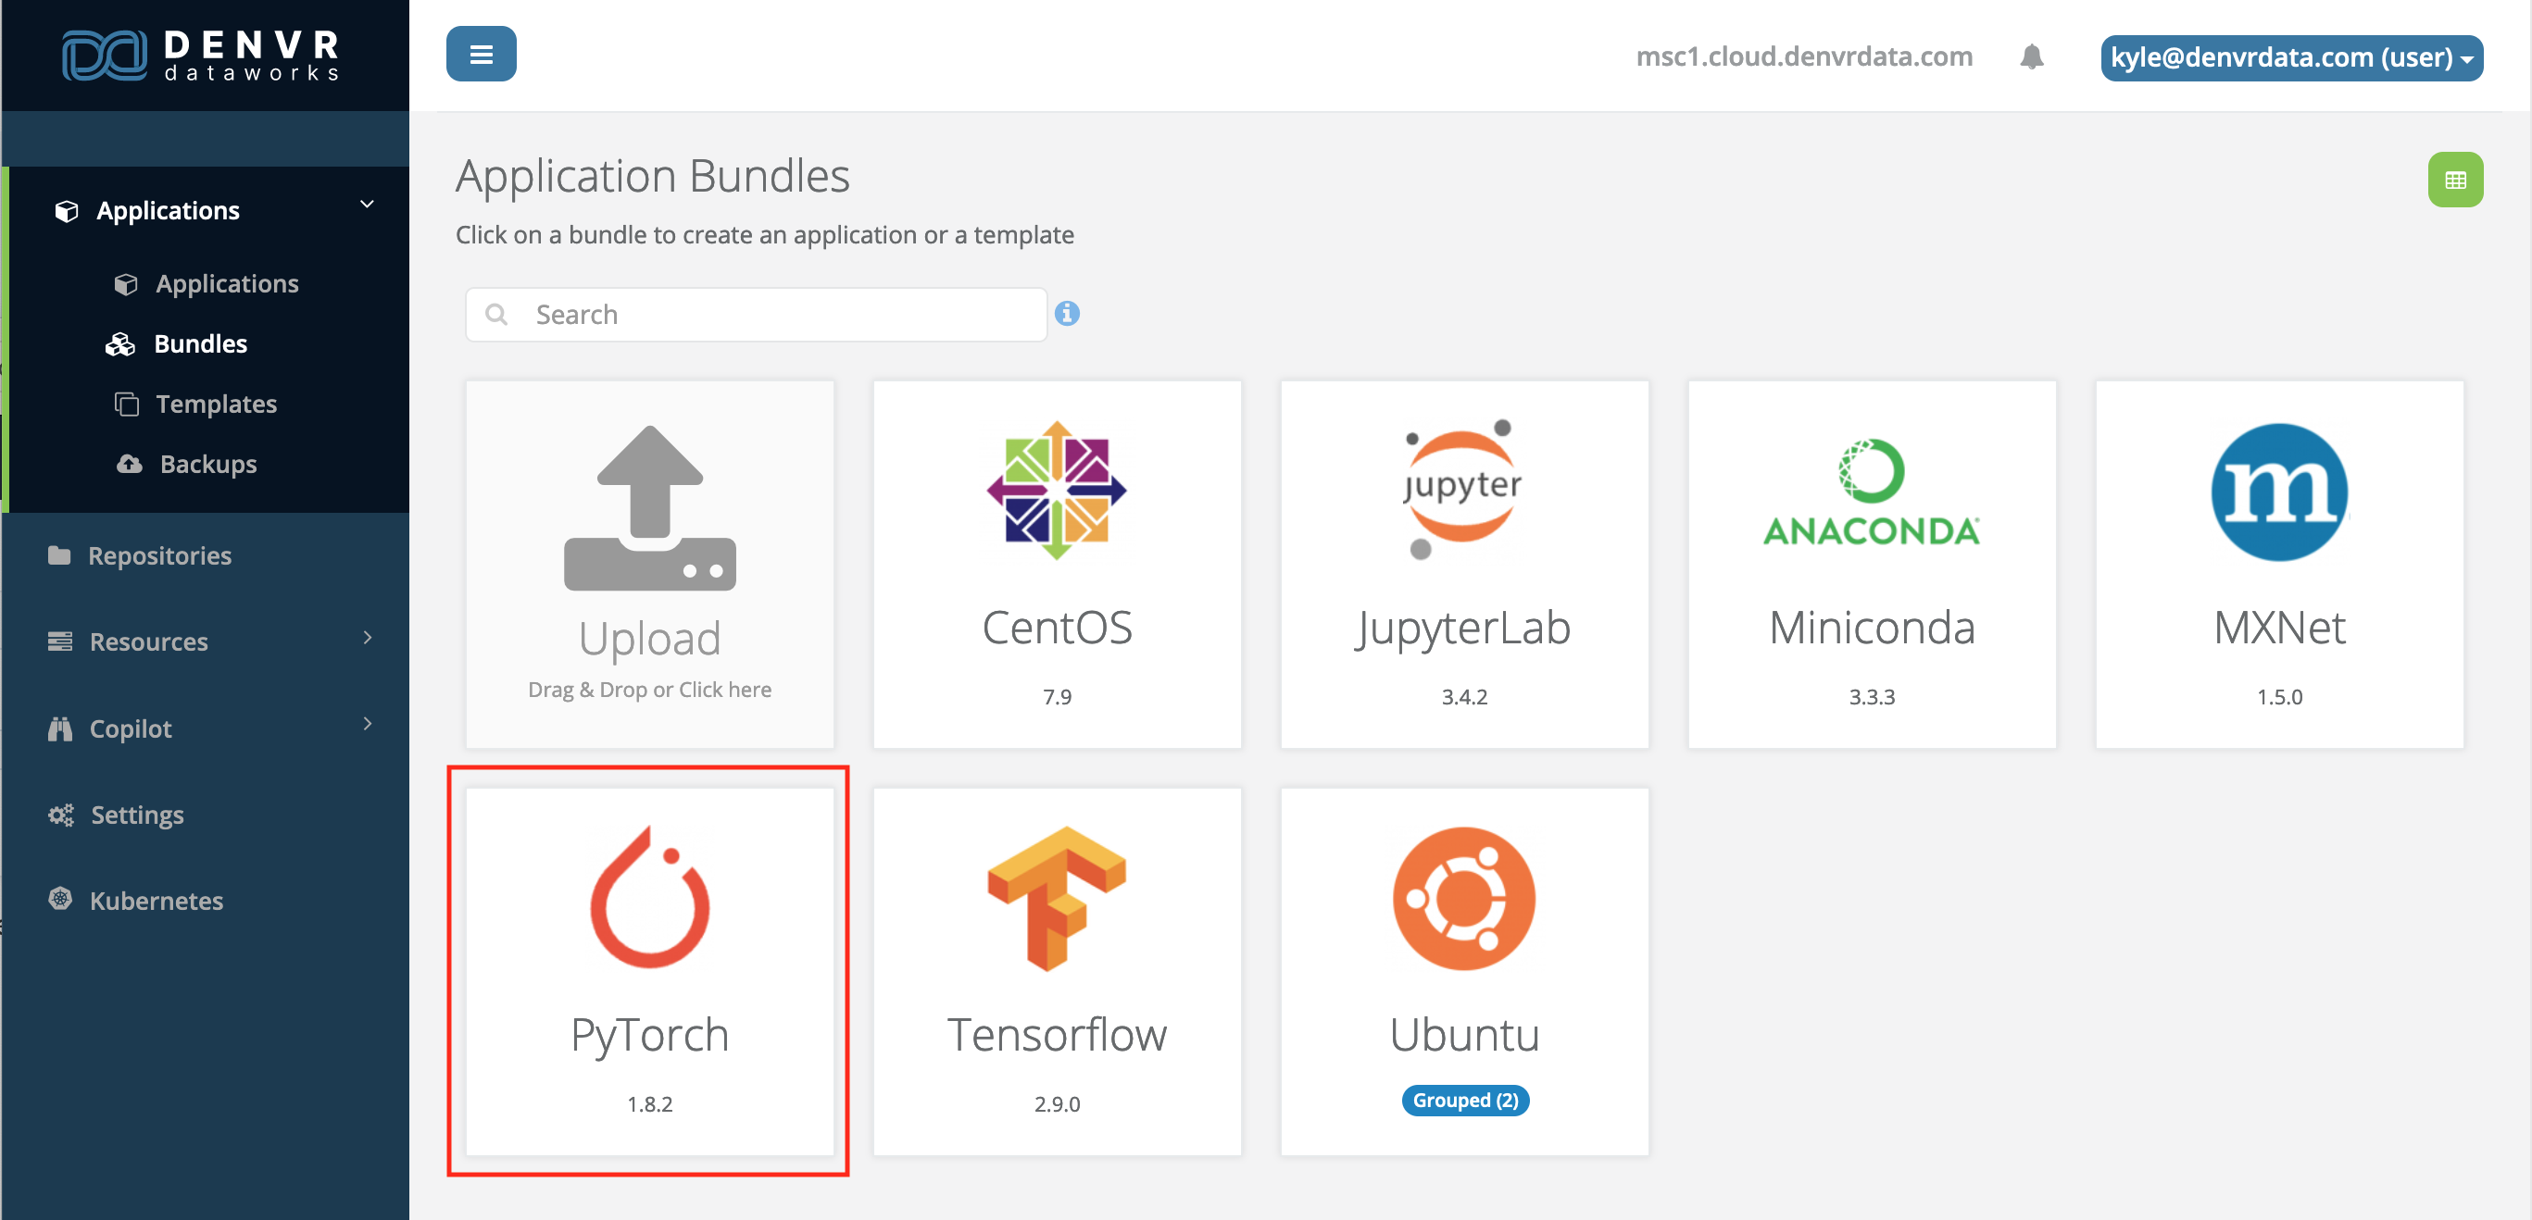Click the Copilot binoculars icon
Image resolution: width=2532 pixels, height=1220 pixels.
coord(60,728)
